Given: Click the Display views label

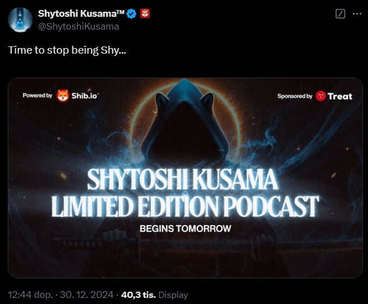Looking at the screenshot, I should pos(173,295).
